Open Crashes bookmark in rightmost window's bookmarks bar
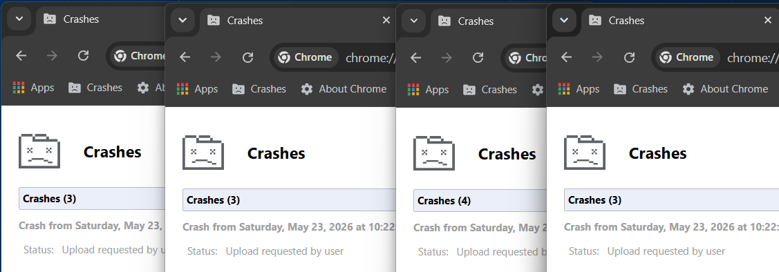 [641, 89]
